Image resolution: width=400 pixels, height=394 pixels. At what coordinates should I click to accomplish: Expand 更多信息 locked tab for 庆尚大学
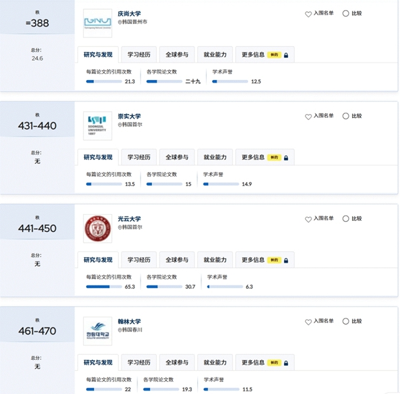click(x=265, y=55)
